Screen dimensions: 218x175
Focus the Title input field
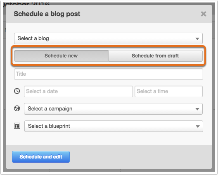coord(109,74)
